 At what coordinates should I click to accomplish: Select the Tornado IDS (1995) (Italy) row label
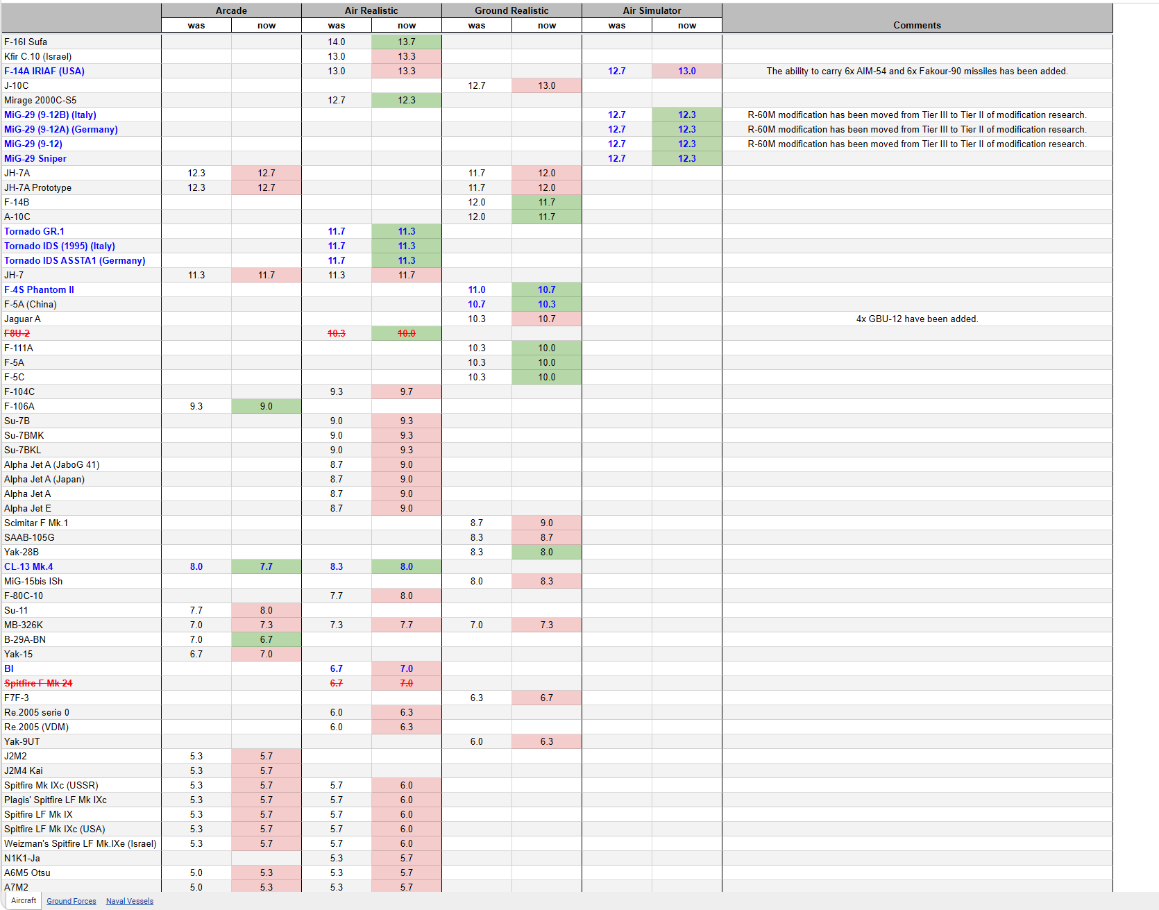coord(60,246)
